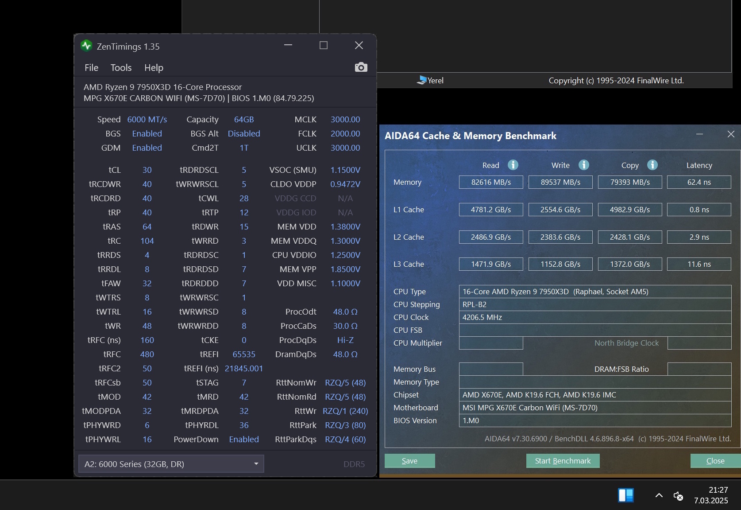
Task: Open Copy info icon in AIDA64
Action: click(652, 165)
